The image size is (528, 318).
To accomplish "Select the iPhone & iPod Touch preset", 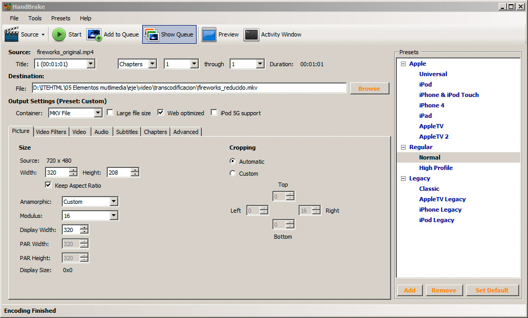I will (x=449, y=95).
